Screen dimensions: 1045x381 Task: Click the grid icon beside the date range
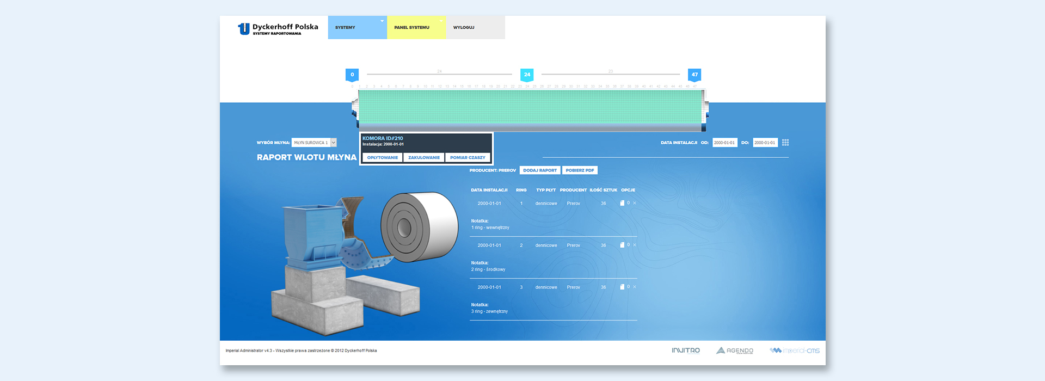tap(785, 143)
